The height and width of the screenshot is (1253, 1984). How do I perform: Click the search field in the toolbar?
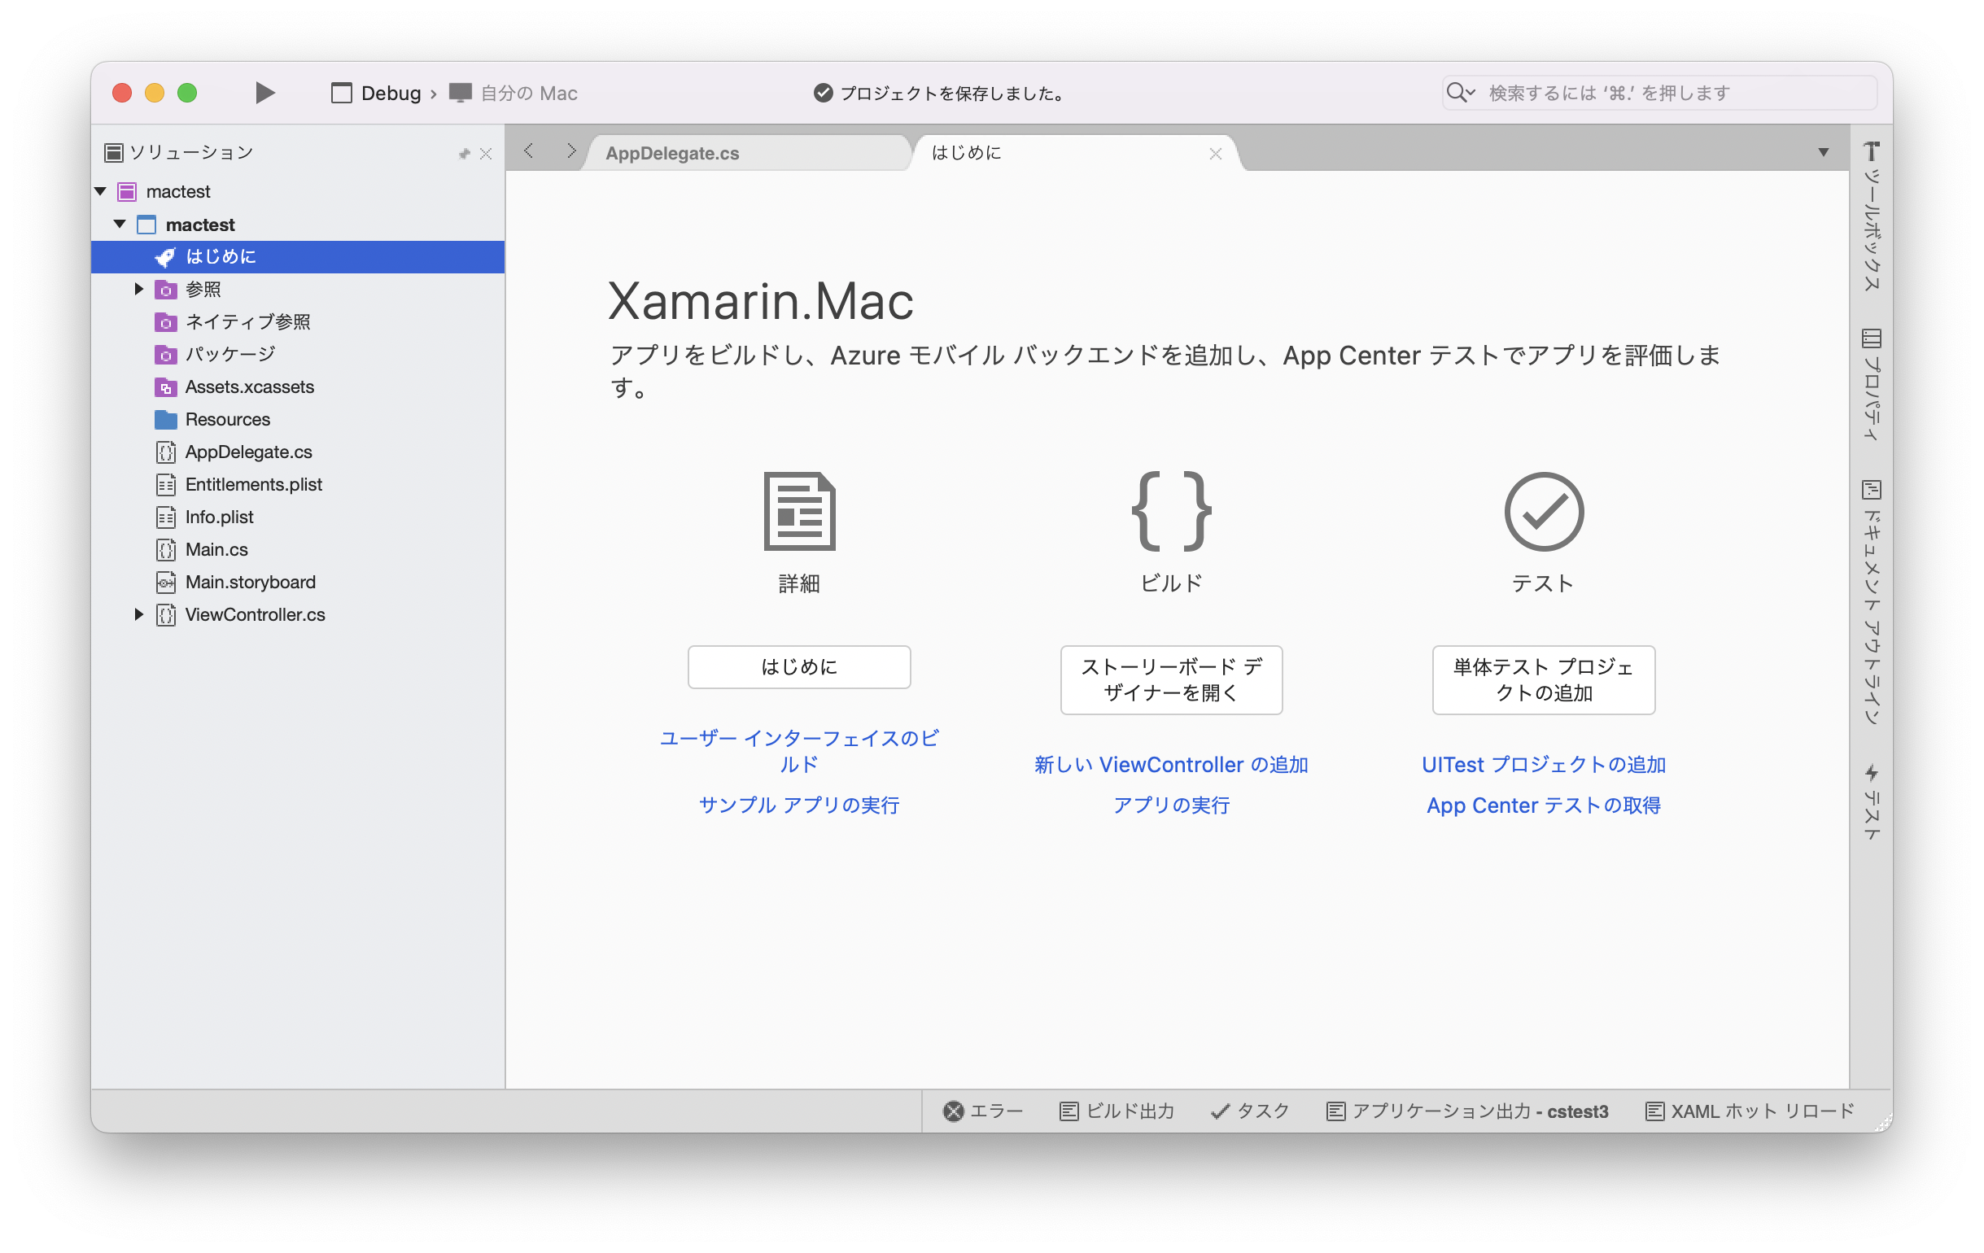click(x=1659, y=93)
